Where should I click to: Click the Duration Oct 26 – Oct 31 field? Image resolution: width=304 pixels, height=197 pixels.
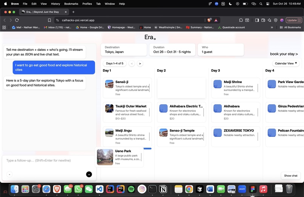[x=172, y=50]
